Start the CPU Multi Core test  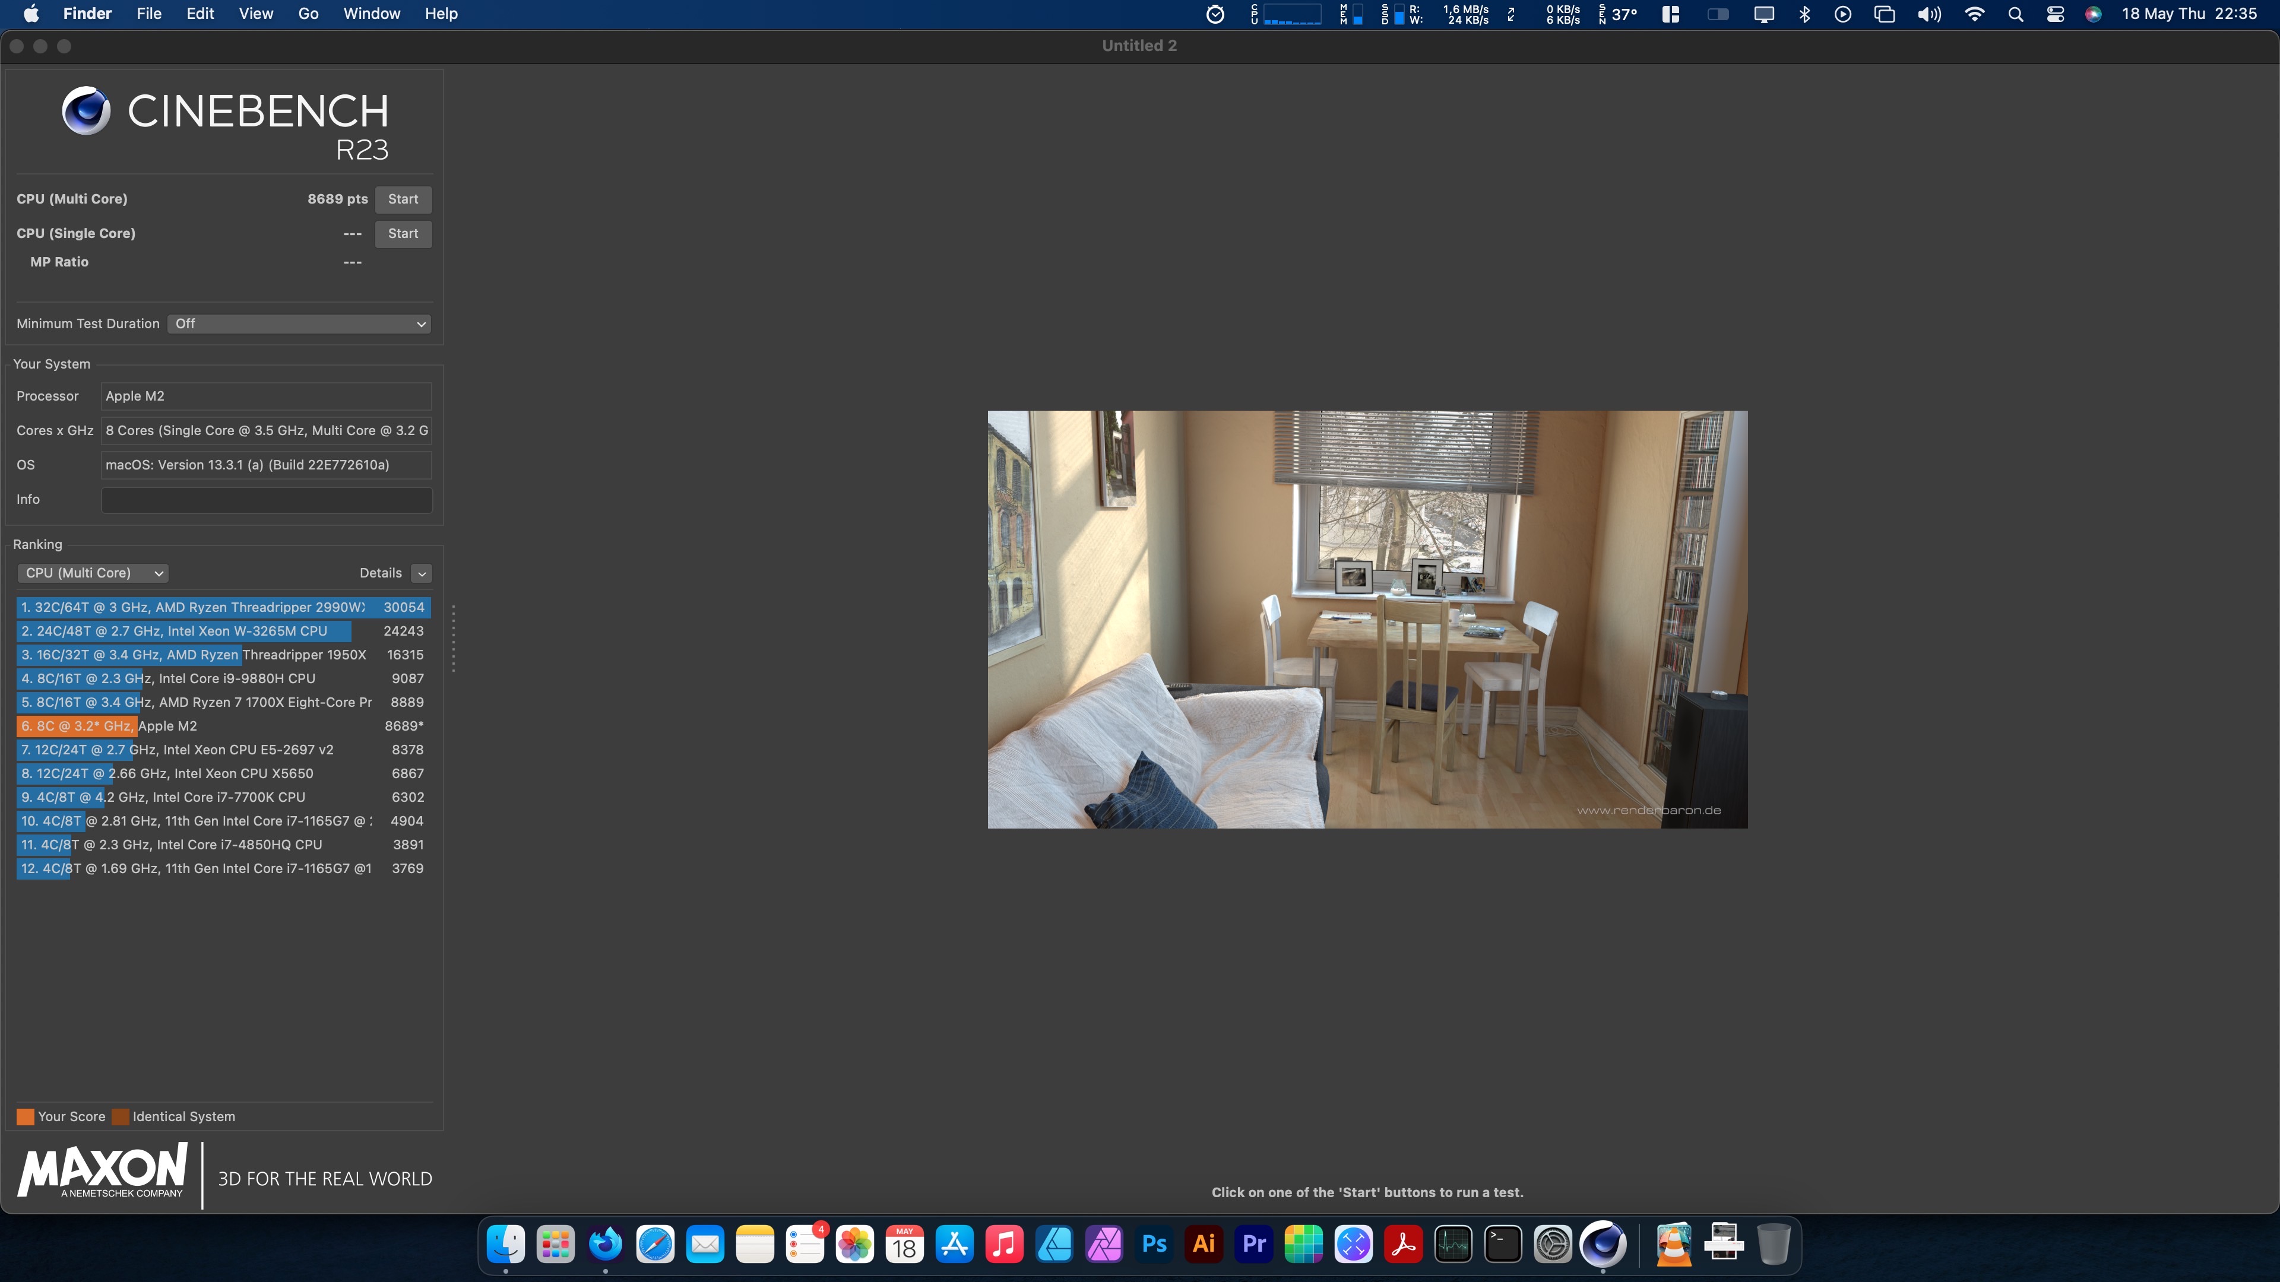click(403, 199)
